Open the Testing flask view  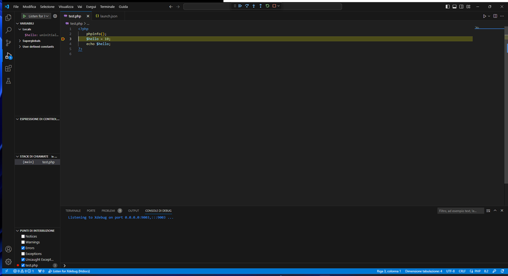(8, 81)
